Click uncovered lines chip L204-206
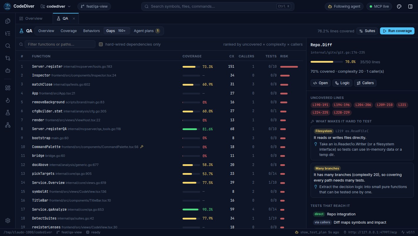Image resolution: width=418 pixels, height=236 pixels. [x=364, y=105]
